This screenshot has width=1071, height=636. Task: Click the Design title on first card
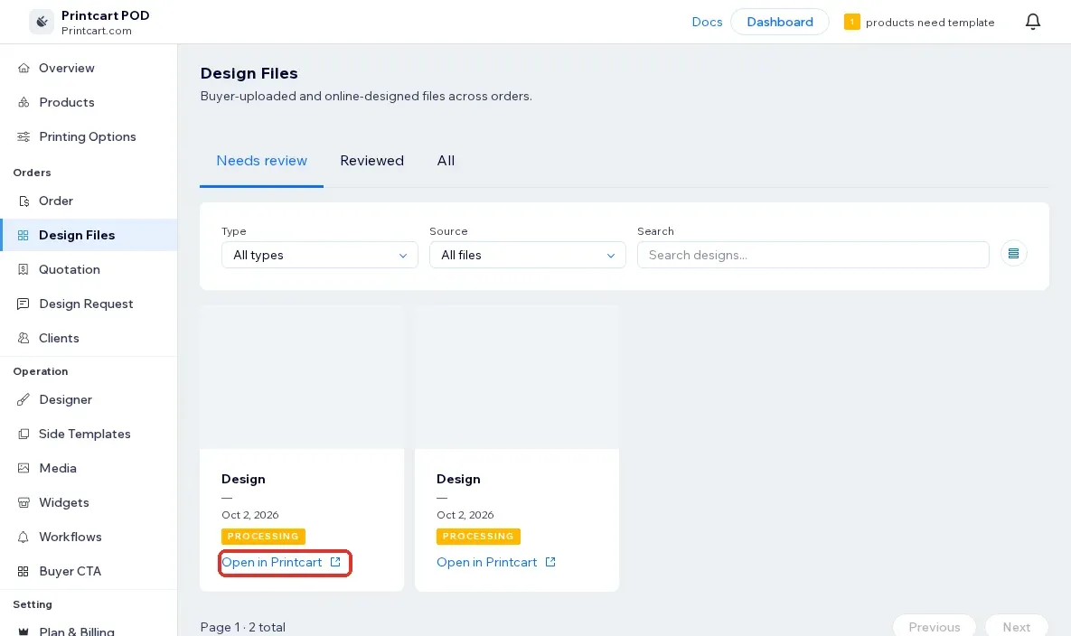pyautogui.click(x=243, y=479)
